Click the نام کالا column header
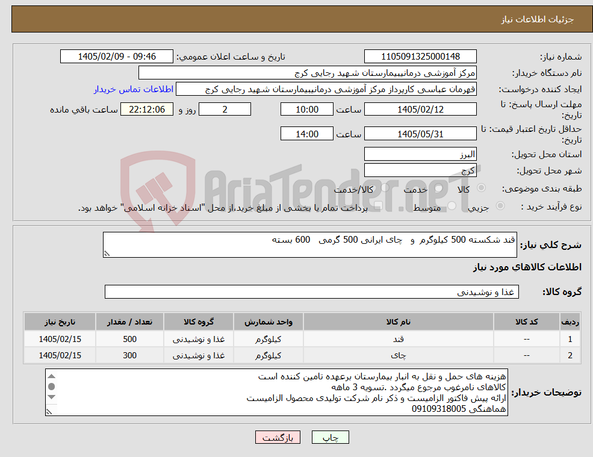This screenshot has width=593, height=457. pyautogui.click(x=398, y=322)
